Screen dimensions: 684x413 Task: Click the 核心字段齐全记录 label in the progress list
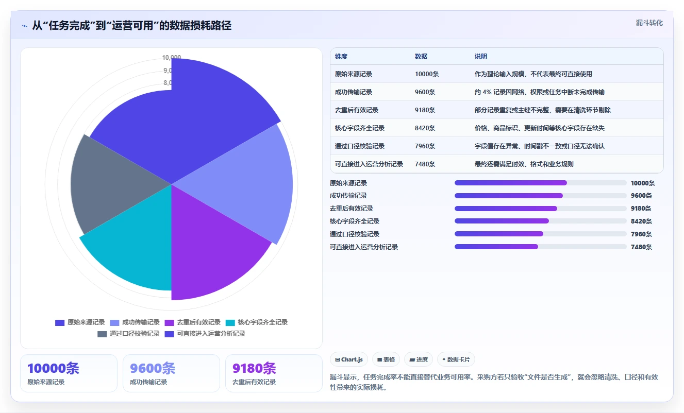[x=355, y=221]
